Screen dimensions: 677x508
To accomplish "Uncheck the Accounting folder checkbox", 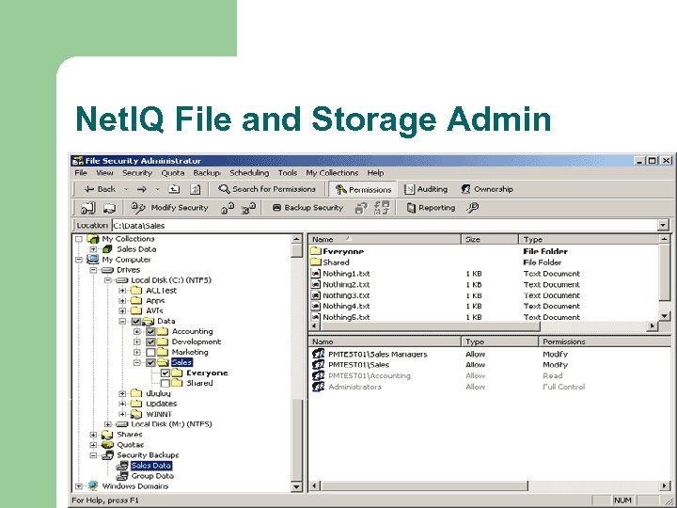I will (150, 331).
